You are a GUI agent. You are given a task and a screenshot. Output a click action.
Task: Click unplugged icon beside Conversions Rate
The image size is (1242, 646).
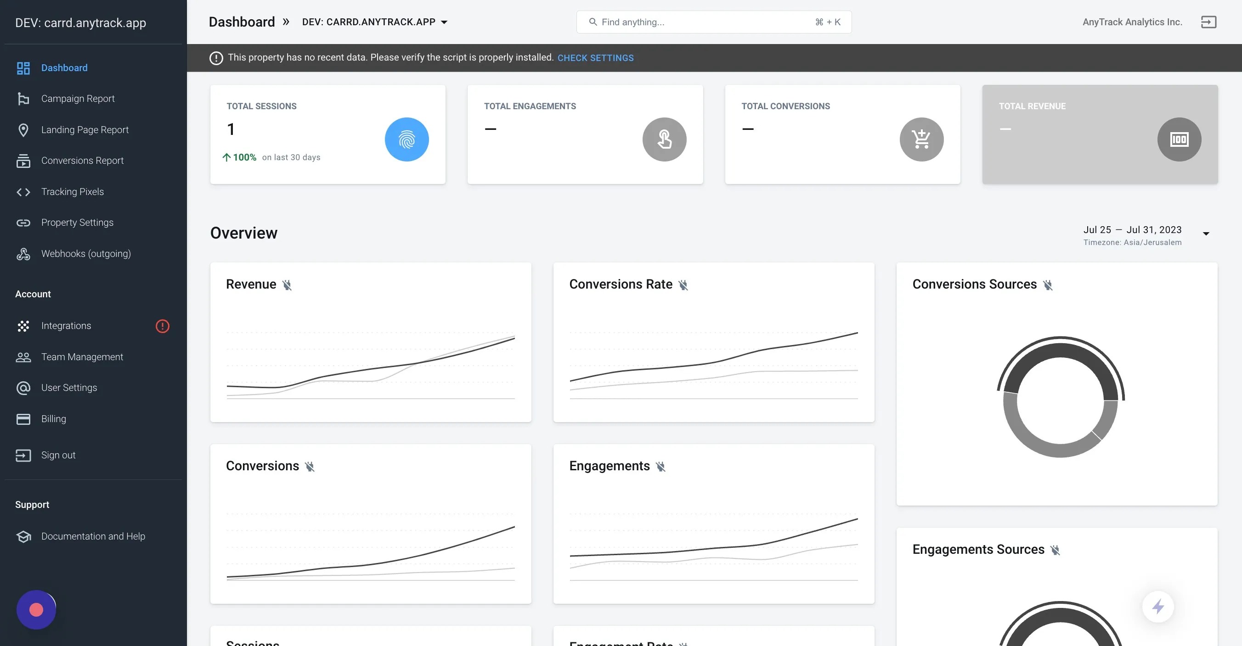[x=683, y=285]
